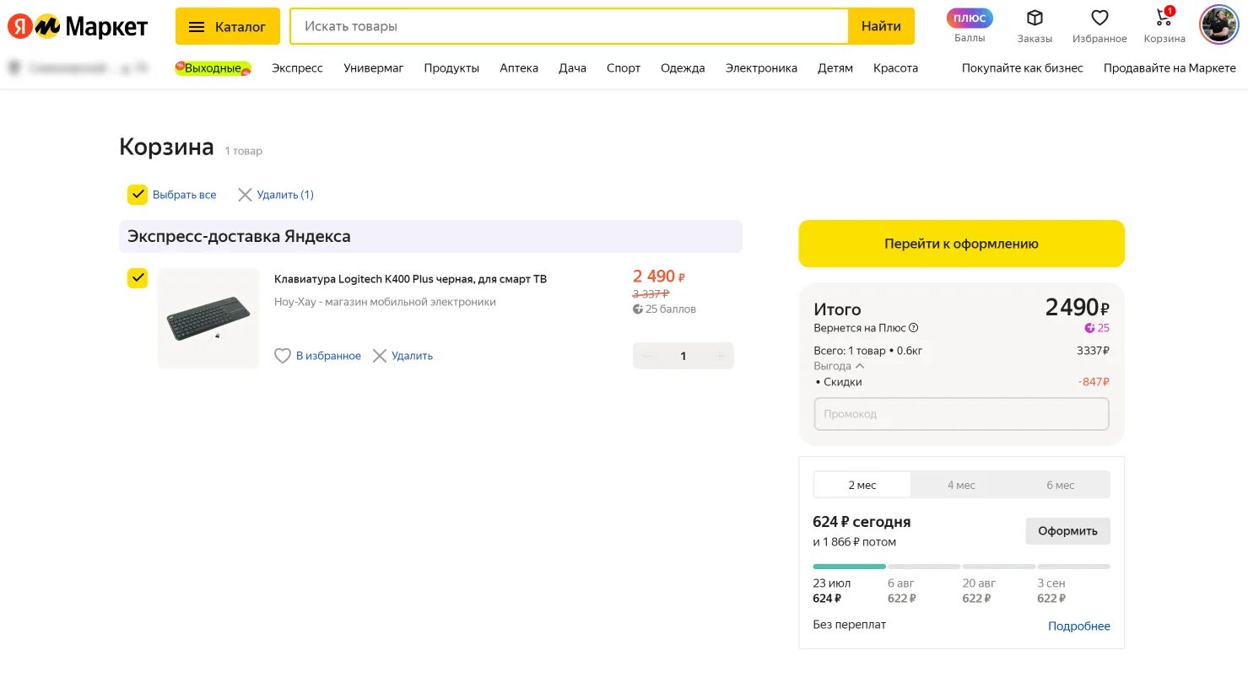Open the Каталог menu button
This screenshot has height=677, width=1248.
228,26
